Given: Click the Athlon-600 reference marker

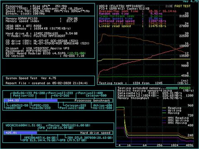Looking at the screenshot, I should (102, 106).
